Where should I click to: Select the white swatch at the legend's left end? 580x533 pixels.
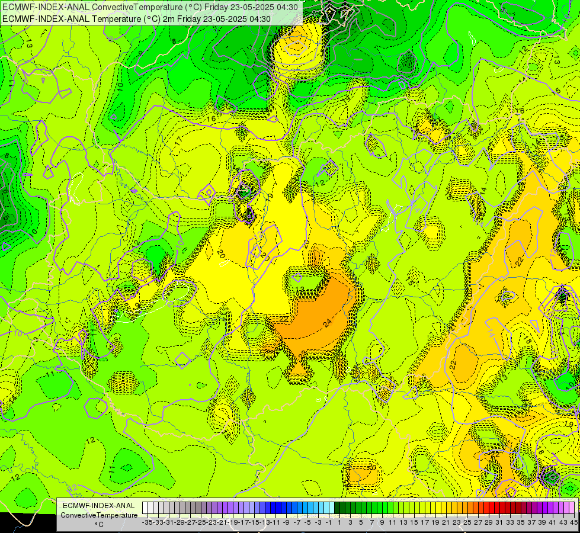pyautogui.click(x=145, y=508)
